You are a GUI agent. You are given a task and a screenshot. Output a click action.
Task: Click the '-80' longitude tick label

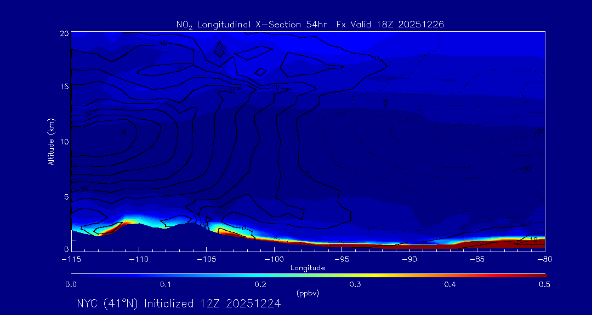[x=545, y=260]
